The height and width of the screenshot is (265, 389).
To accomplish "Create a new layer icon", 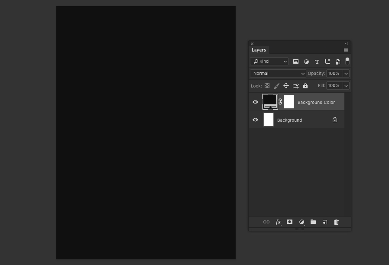I will [x=325, y=222].
